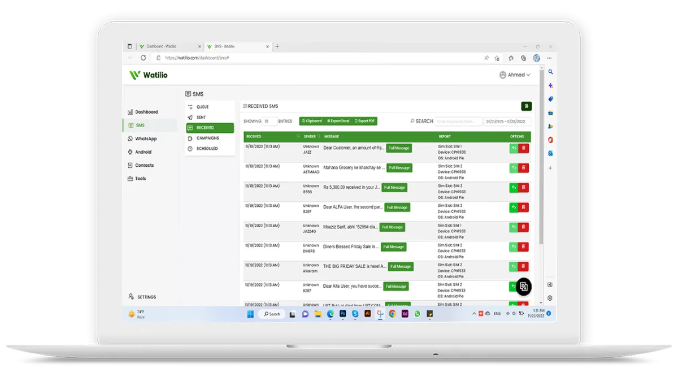Open Skype from the taskbar
The image size is (678, 381).
[x=355, y=314]
